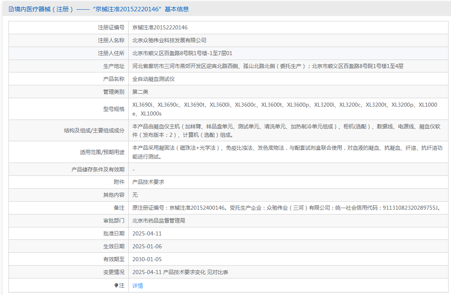
Task: Click the 审批部门 label
Action: pos(114,221)
